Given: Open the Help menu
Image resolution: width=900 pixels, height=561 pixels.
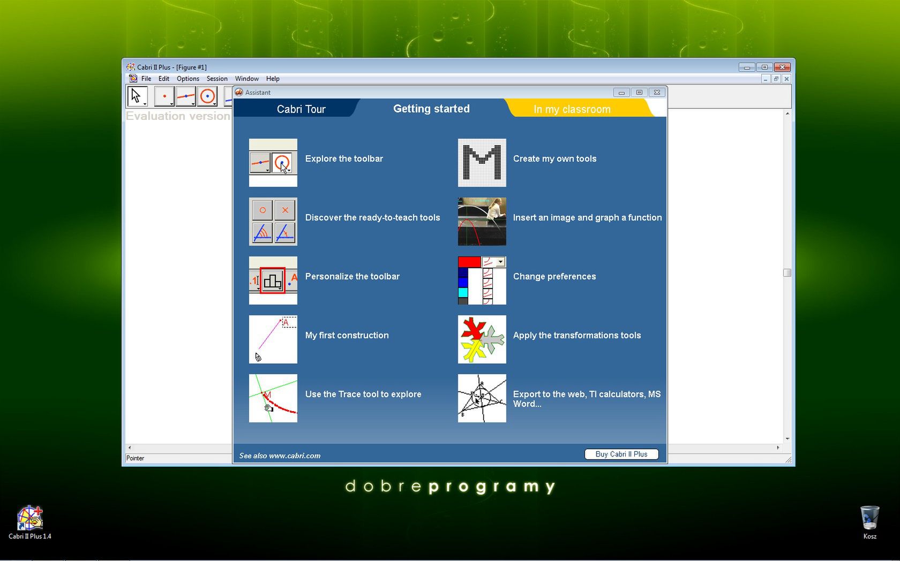Looking at the screenshot, I should pos(273,79).
